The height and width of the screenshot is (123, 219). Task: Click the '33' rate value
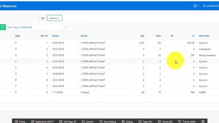point(159,55)
